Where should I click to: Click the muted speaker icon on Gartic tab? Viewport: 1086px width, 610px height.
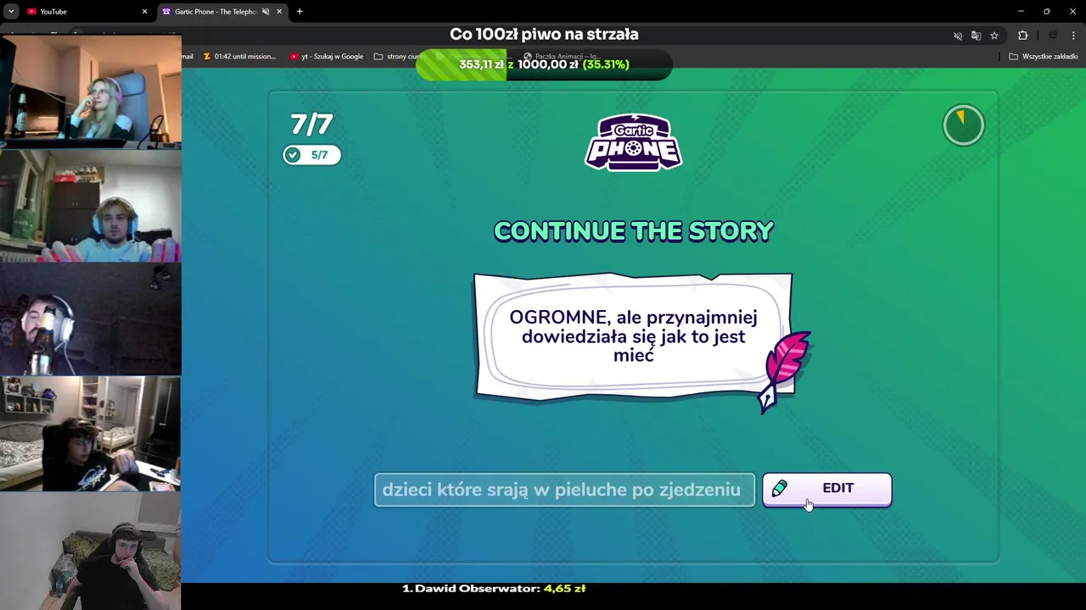click(266, 11)
